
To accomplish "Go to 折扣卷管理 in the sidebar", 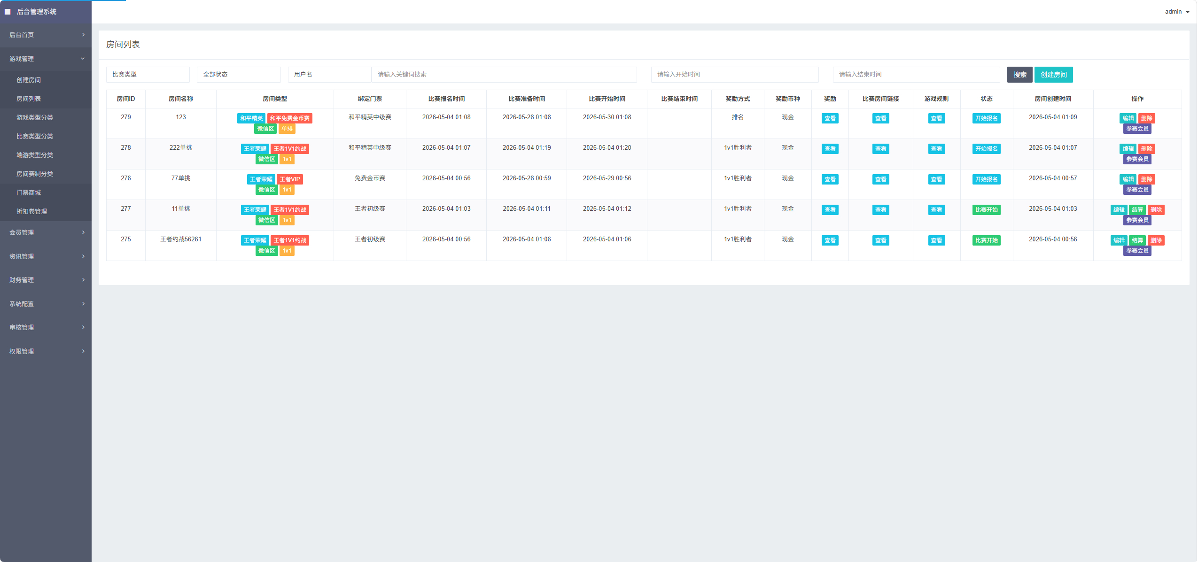I will 46,211.
